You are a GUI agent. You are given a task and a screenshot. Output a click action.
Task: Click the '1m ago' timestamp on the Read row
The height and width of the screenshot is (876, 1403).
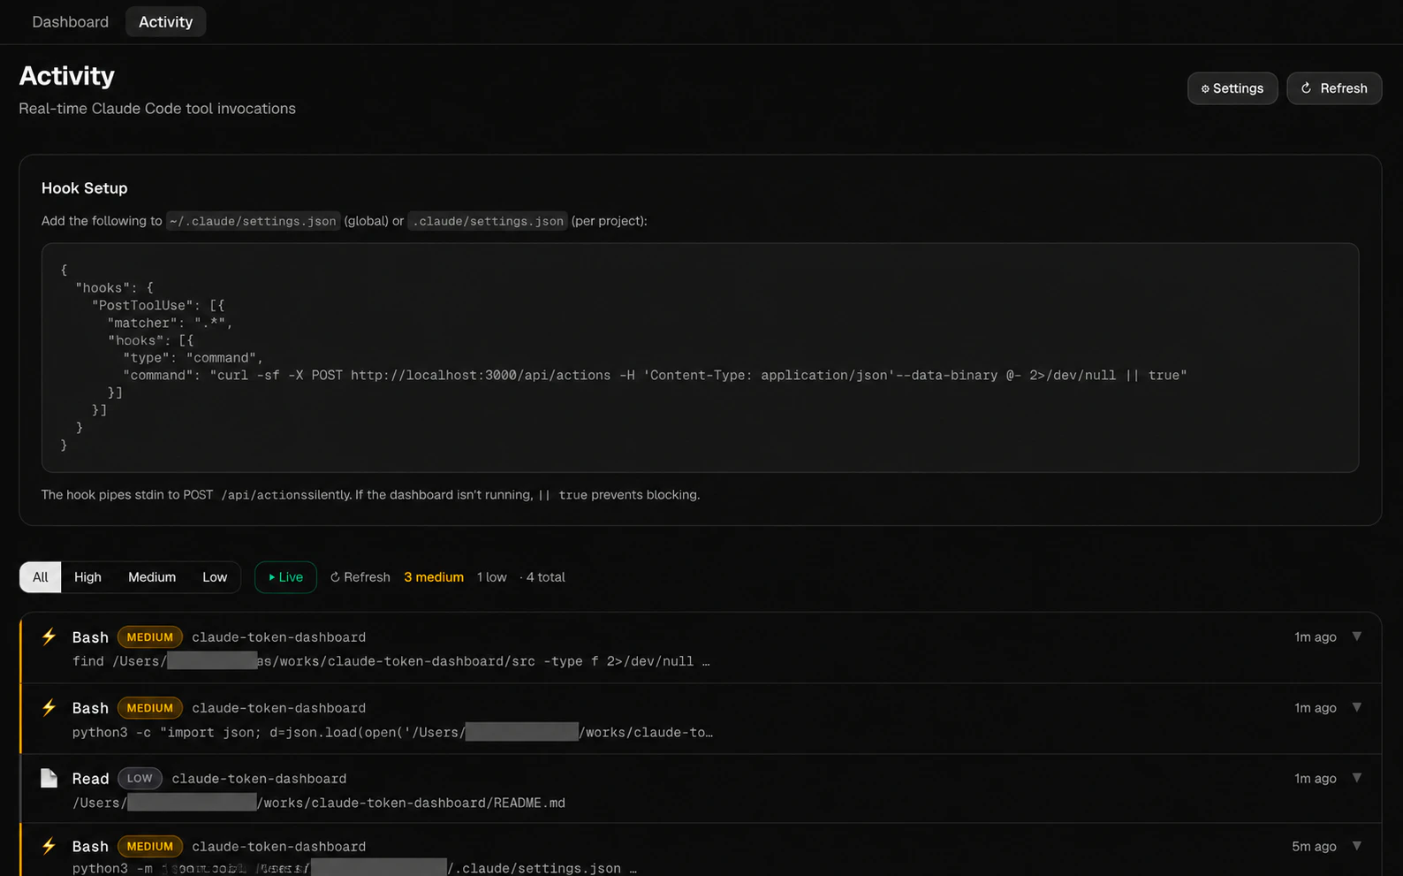tap(1315, 779)
